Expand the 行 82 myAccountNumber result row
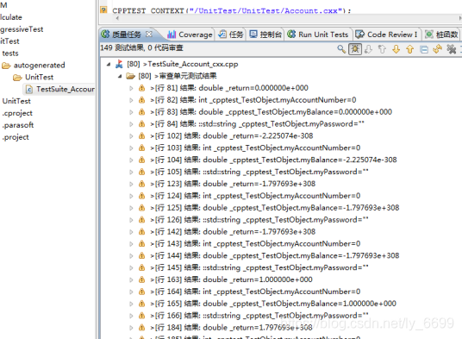The width and height of the screenshot is (462, 339). point(131,100)
